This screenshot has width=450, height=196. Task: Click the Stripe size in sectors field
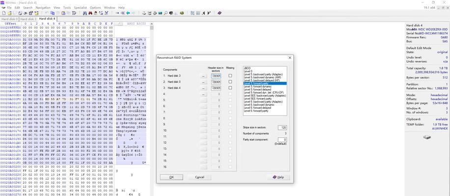point(282,127)
